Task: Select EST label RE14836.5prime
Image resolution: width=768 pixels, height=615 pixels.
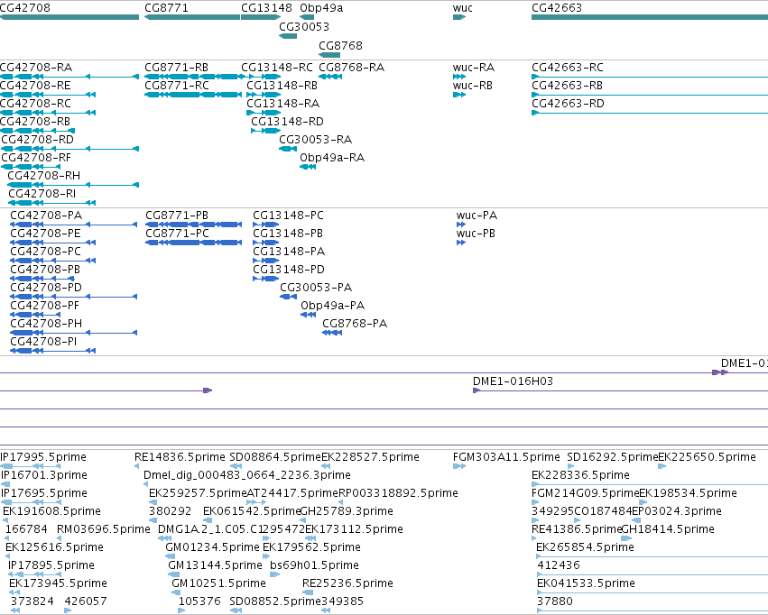Action: 180,457
